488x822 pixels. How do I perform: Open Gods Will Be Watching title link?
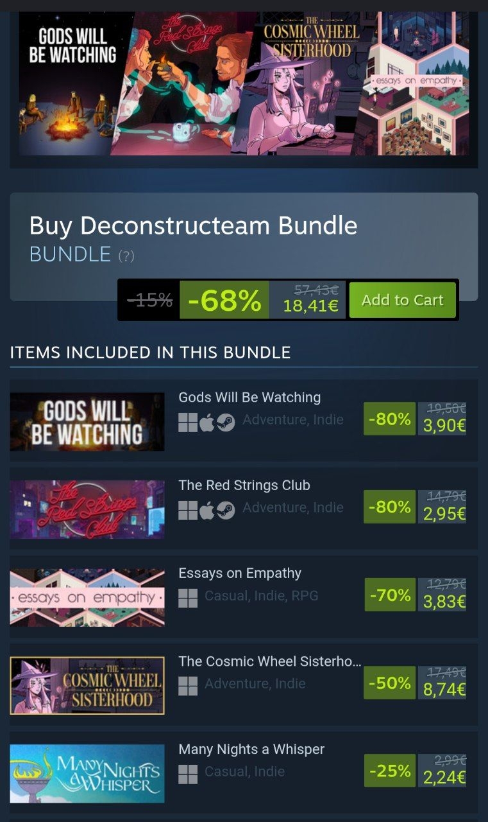249,397
